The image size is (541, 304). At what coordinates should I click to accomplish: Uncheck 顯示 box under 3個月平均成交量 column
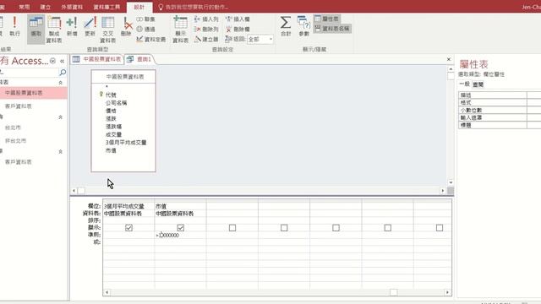point(128,228)
